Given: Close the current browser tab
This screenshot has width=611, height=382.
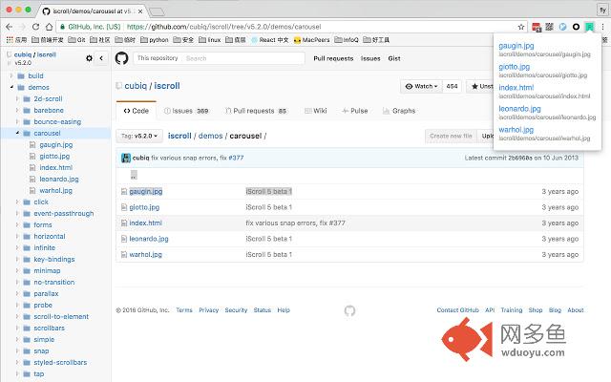Looking at the screenshot, I should coord(140,11).
